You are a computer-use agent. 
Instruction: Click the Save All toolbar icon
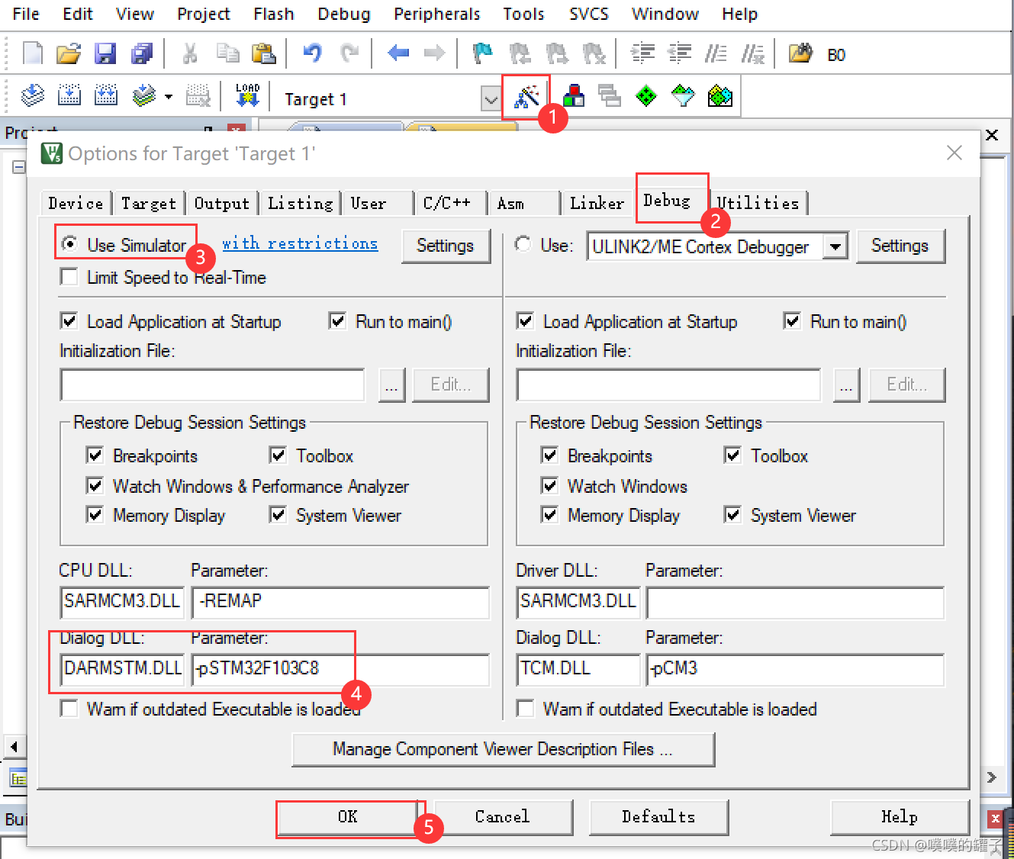(142, 53)
